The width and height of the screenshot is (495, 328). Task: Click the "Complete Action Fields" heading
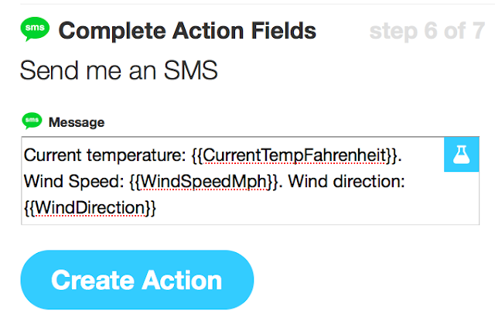point(187,31)
